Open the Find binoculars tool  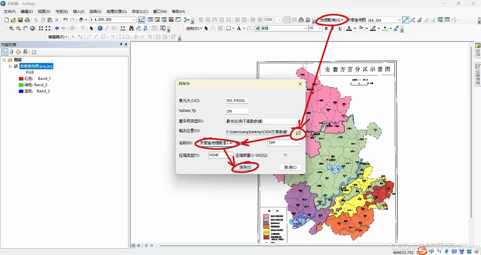131,28
